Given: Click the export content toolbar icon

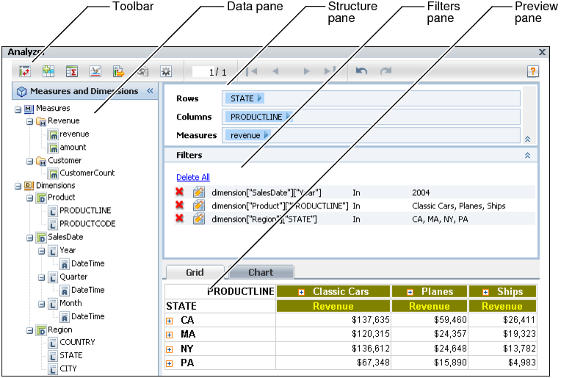Looking at the screenshot, I should pyautogui.click(x=118, y=71).
